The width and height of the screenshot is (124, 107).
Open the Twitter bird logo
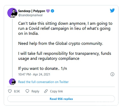112,11
